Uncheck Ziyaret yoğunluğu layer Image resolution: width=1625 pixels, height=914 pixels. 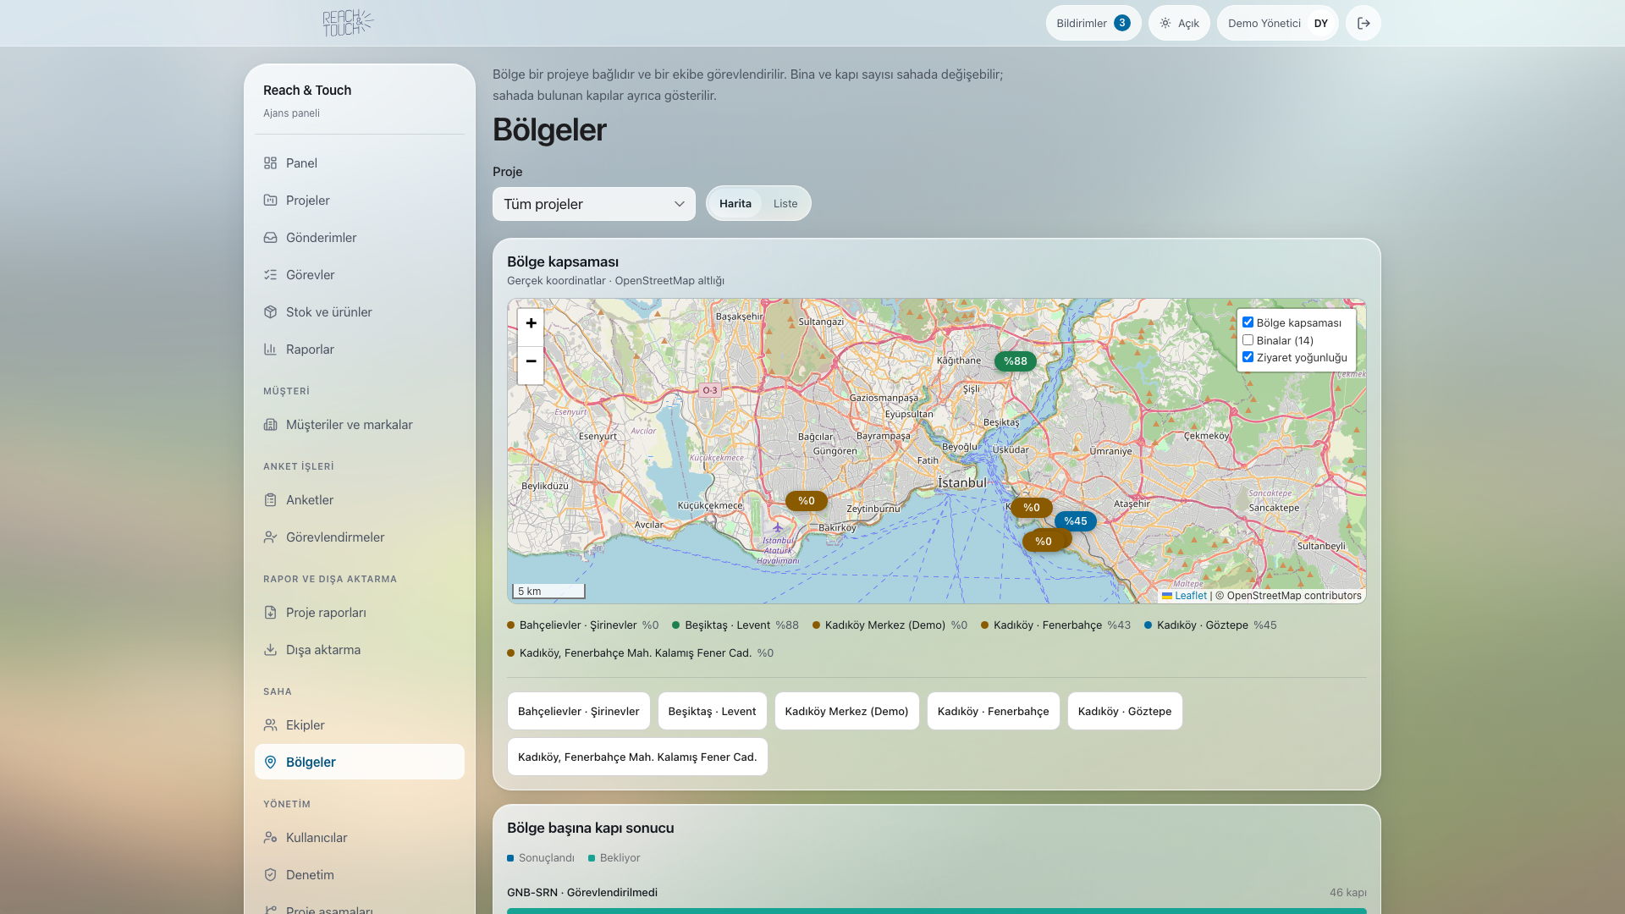point(1248,357)
